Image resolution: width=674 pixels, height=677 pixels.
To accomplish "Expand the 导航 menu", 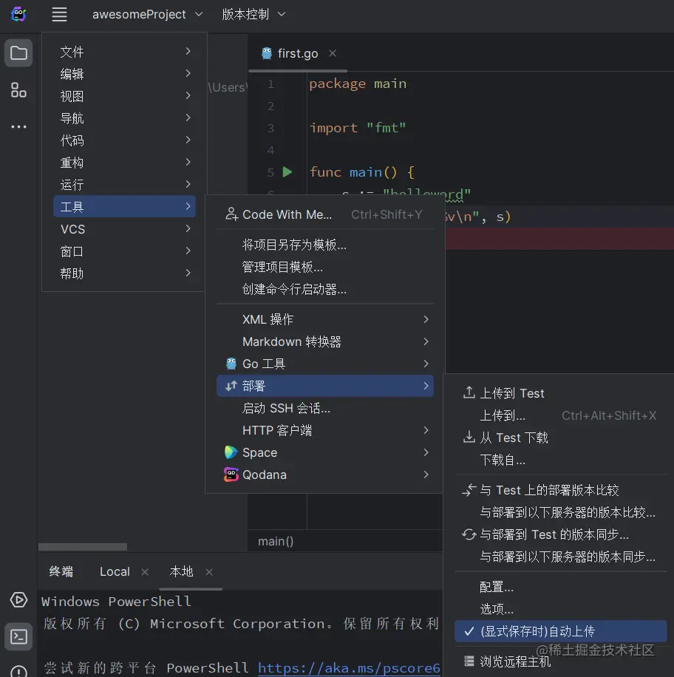I will coord(124,118).
